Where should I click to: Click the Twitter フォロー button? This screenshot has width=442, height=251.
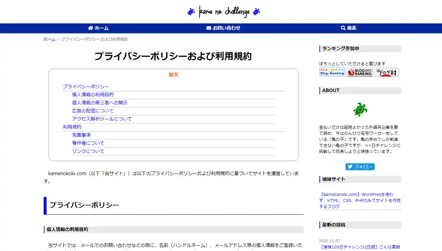(360, 167)
